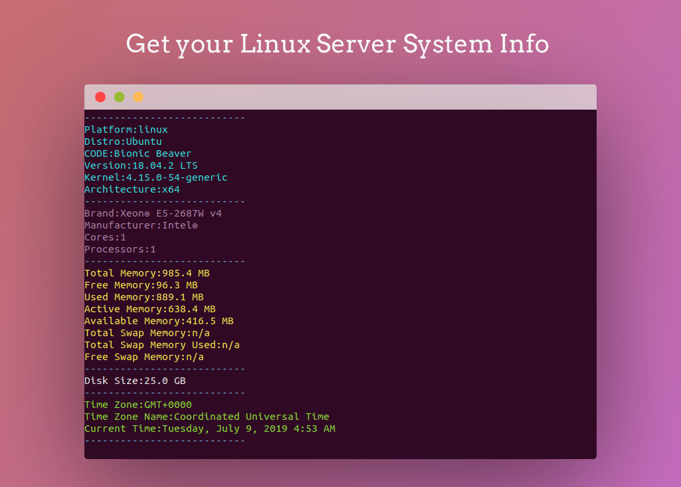The width and height of the screenshot is (681, 487).
Task: Click the green terminal window control dot
Action: (119, 96)
